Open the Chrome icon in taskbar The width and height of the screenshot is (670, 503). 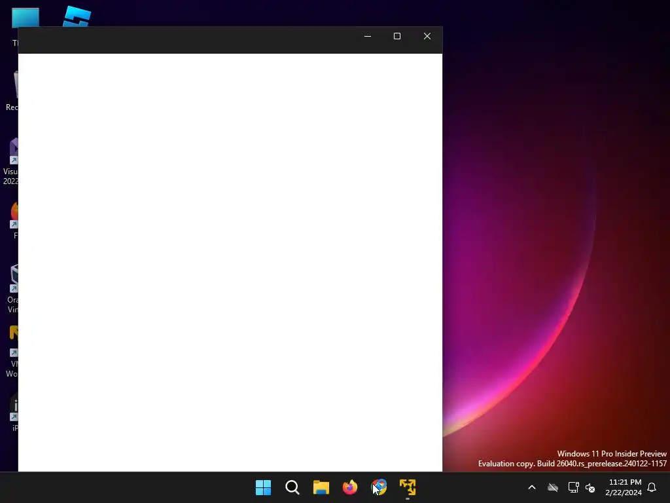(x=379, y=487)
